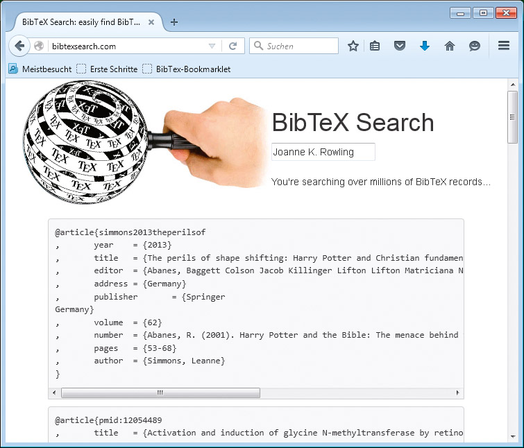
Task: Go to the home page icon
Action: click(x=450, y=46)
